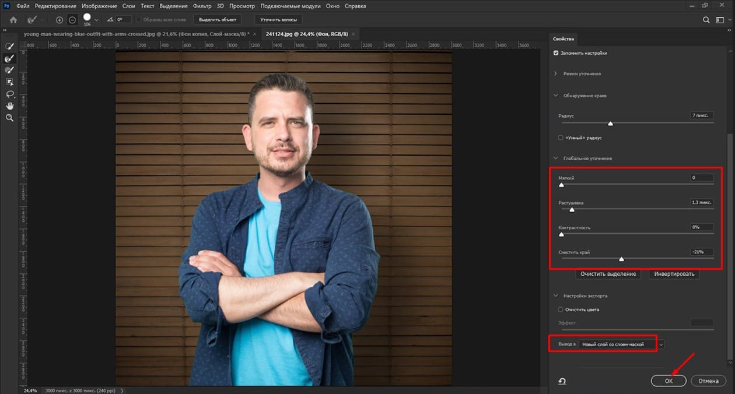This screenshot has height=394, width=735.
Task: Click the reset arrow icon beside OK
Action: (562, 381)
